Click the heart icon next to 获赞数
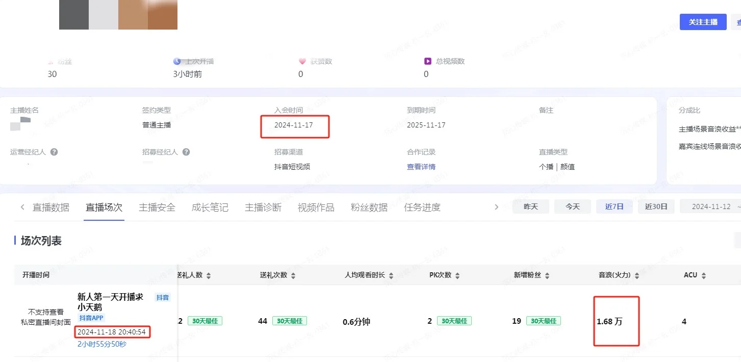The image size is (741, 362). tap(302, 61)
